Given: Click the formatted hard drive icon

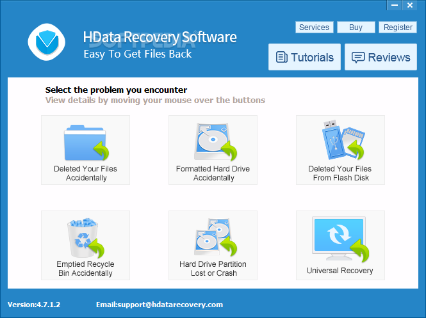Looking at the screenshot, I should click(215, 141).
